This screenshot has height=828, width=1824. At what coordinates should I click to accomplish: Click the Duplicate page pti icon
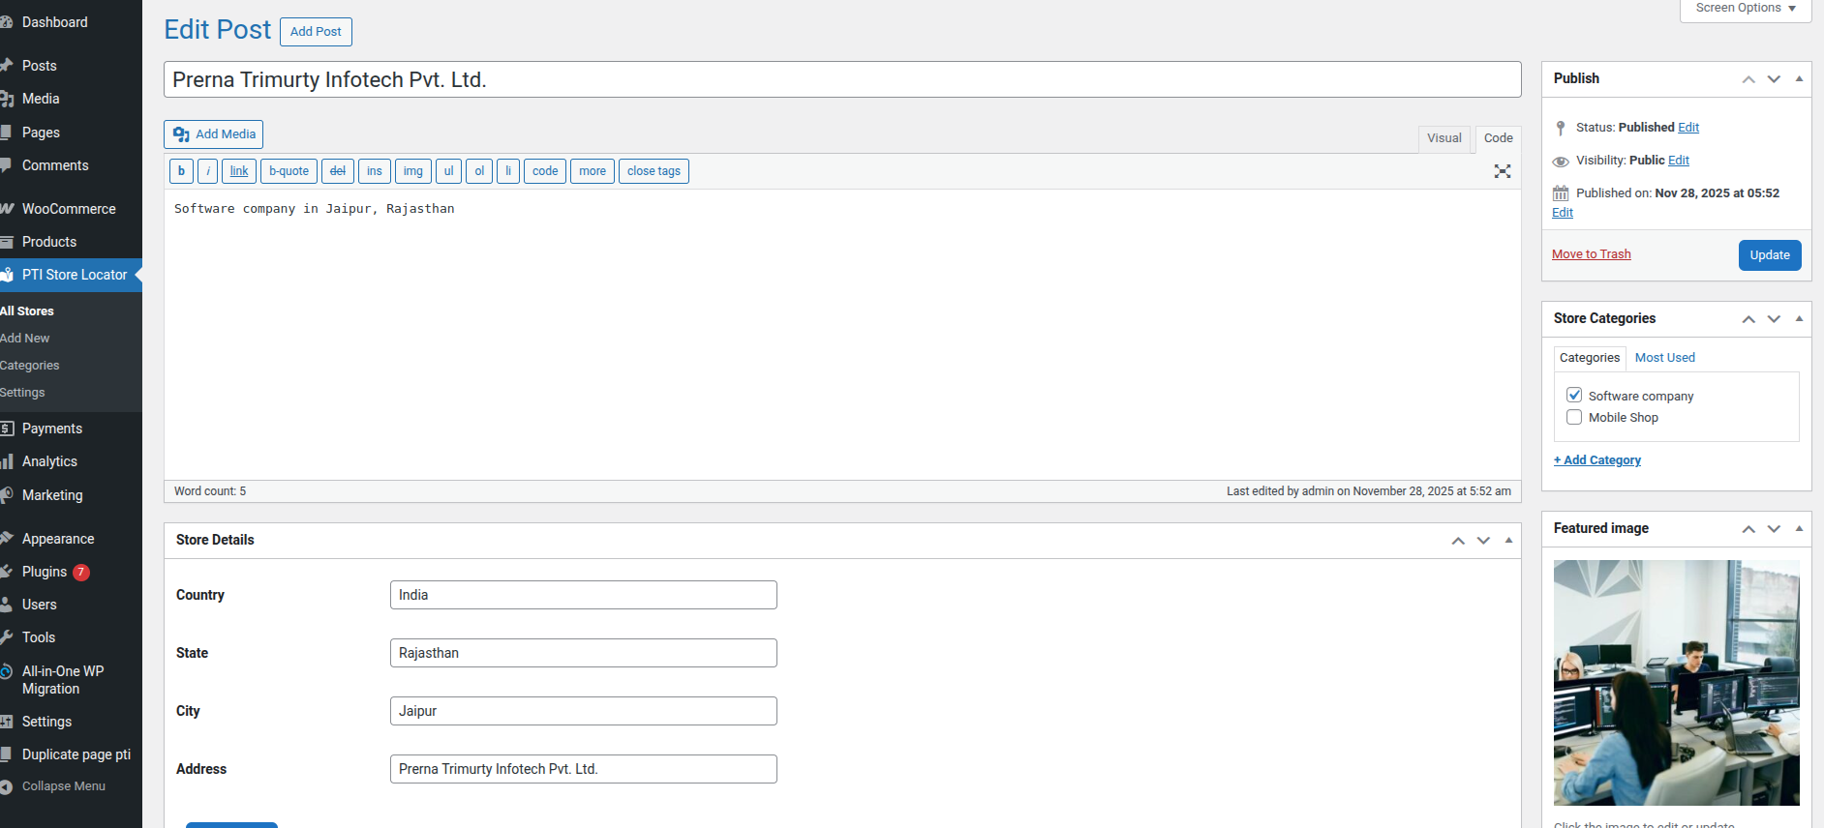(6, 754)
